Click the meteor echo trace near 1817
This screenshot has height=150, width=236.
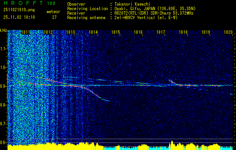[175, 83]
